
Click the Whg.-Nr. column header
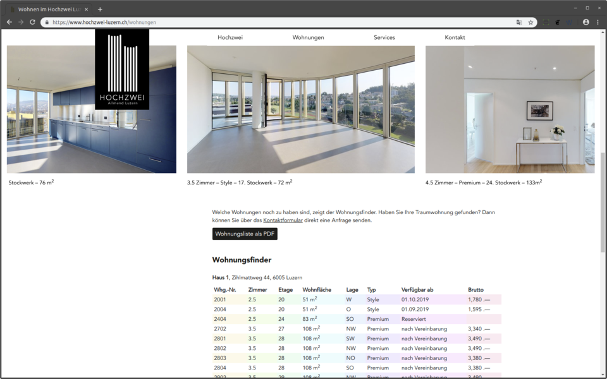coord(225,290)
